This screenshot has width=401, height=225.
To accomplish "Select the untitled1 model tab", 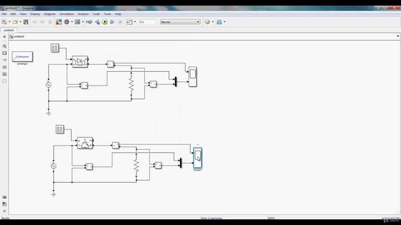I will pos(9,30).
